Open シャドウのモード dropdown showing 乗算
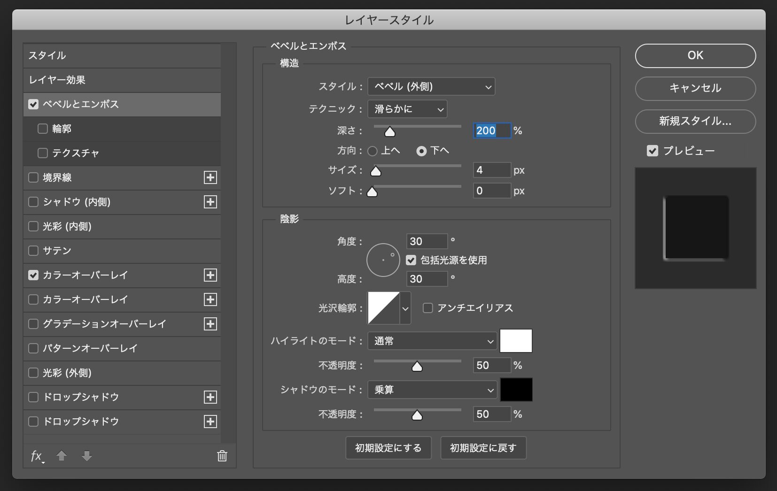This screenshot has width=777, height=491. (432, 390)
